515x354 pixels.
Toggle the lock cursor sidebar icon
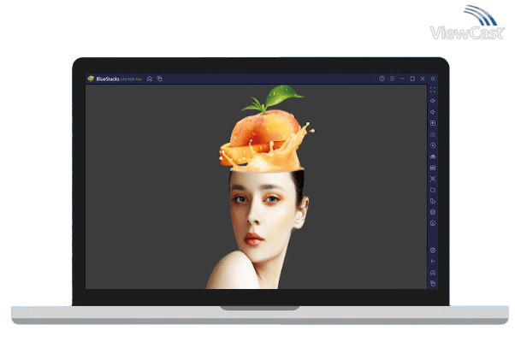(x=433, y=123)
